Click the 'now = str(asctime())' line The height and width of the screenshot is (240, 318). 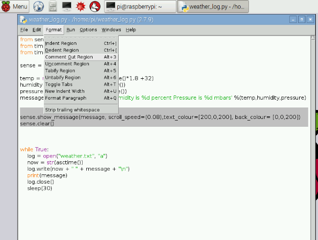pos(55,162)
